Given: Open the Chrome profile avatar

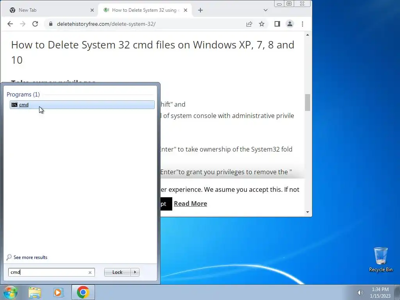Looking at the screenshot, I should click(x=290, y=24).
